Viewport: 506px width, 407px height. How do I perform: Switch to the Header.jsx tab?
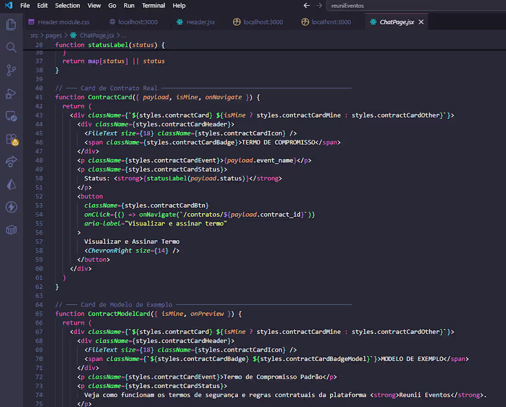195,22
